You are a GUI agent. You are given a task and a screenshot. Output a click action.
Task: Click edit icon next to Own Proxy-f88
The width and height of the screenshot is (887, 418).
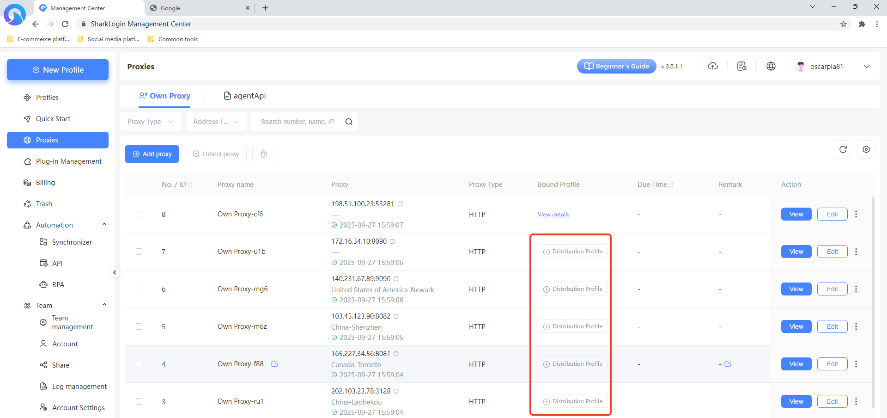click(274, 364)
